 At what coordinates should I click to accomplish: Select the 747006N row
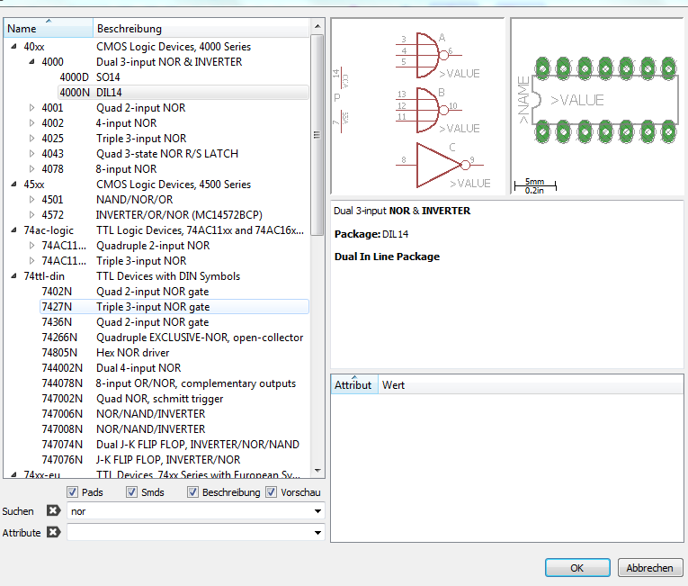174,414
